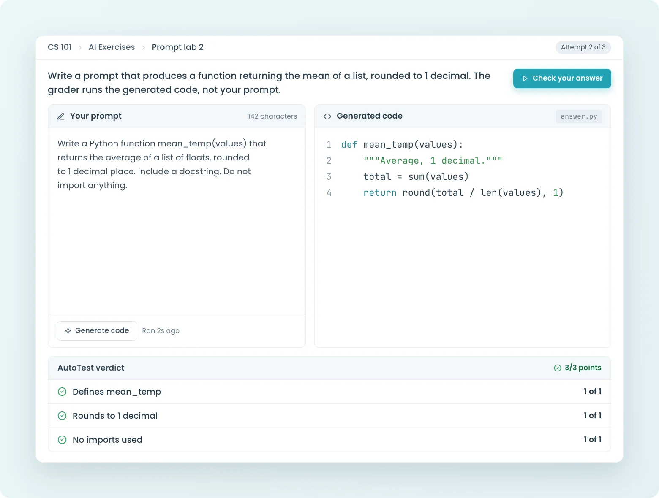Click the check icon for Defines mean_temp

(62, 392)
